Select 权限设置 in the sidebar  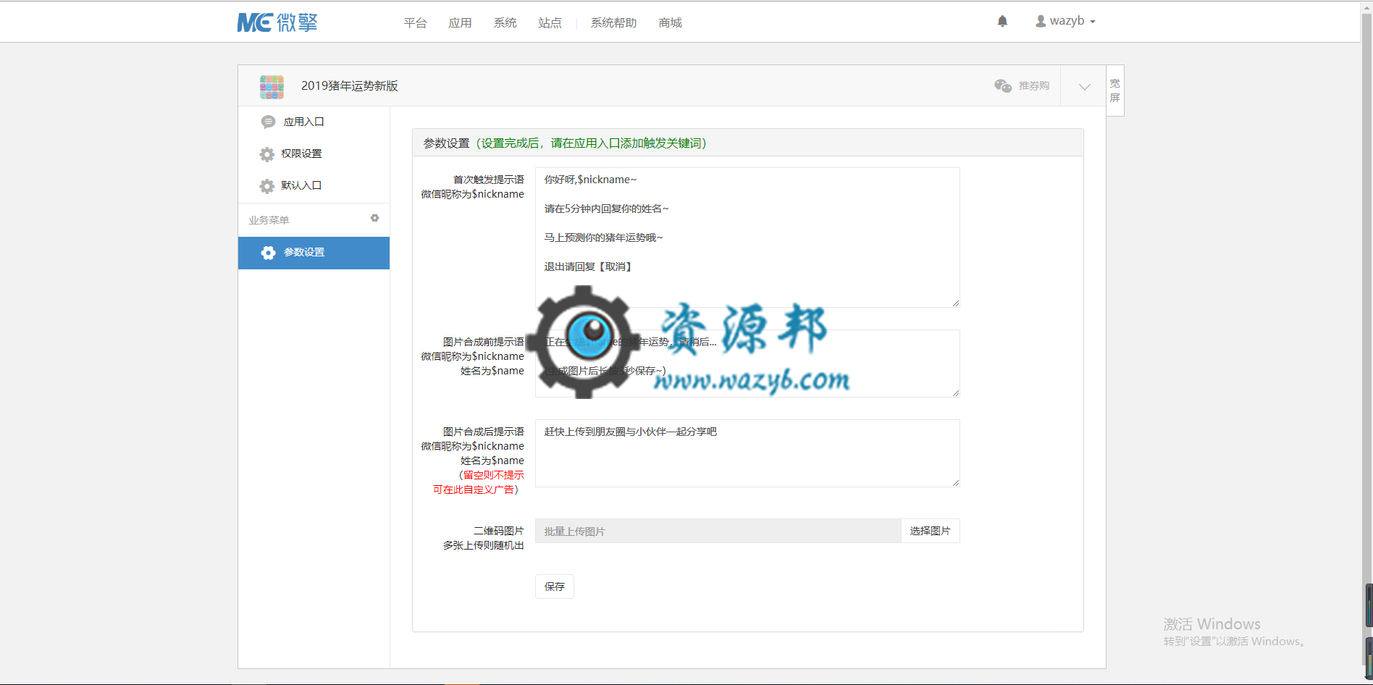pyautogui.click(x=314, y=154)
